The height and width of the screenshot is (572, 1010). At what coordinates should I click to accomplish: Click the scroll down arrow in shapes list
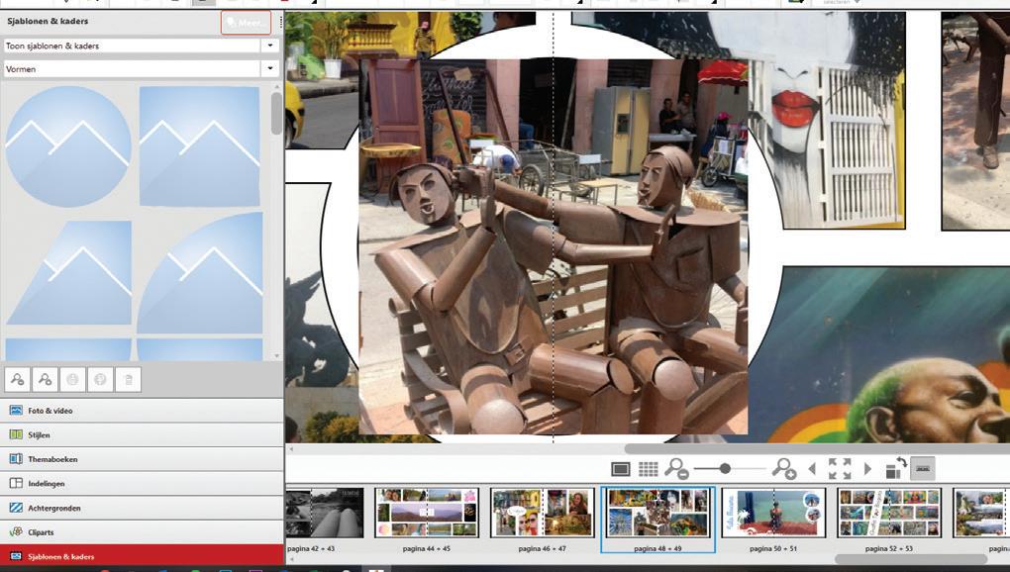tap(277, 356)
